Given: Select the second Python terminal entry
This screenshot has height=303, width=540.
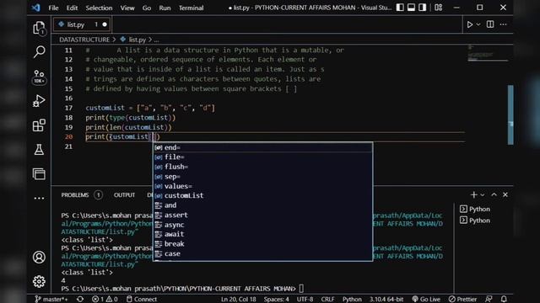Looking at the screenshot, I should (x=475, y=221).
